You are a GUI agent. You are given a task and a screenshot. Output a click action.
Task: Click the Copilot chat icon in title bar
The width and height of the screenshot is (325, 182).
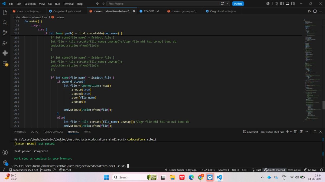coord(223,4)
